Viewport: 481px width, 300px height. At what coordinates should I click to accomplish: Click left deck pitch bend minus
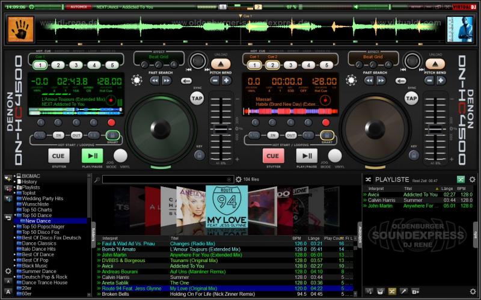[215, 81]
